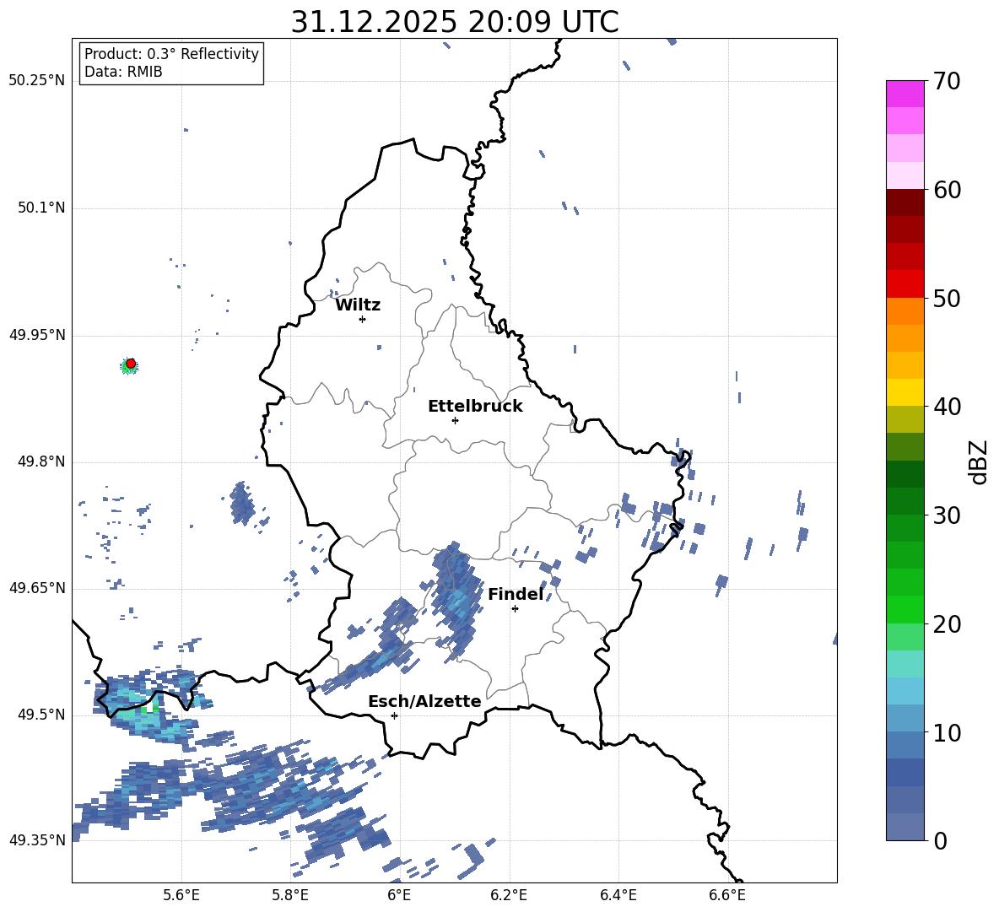Click the Findel station cross marker

tap(515, 609)
